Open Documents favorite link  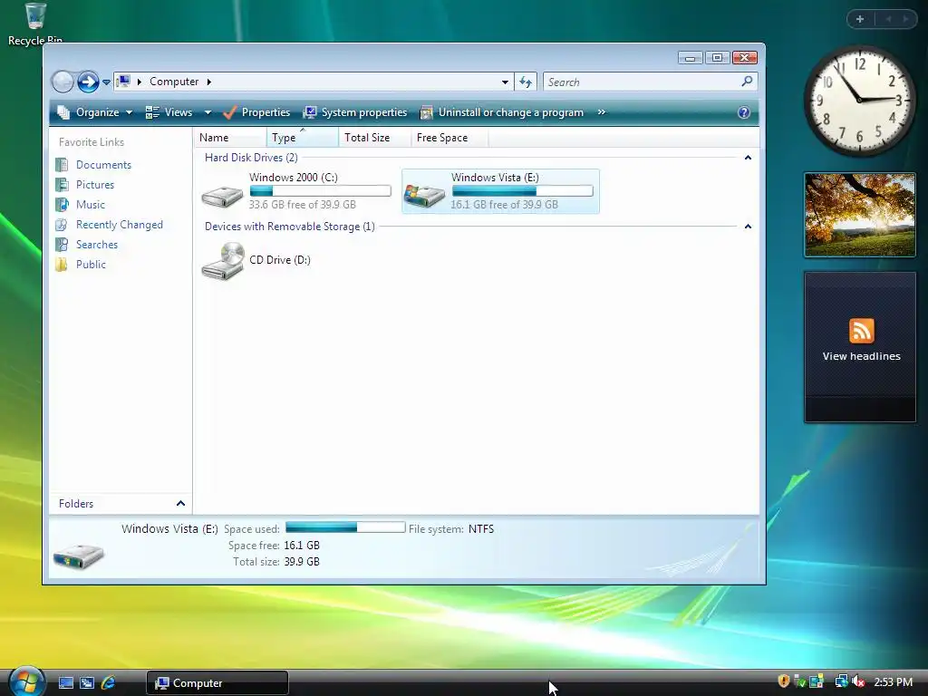(x=103, y=165)
